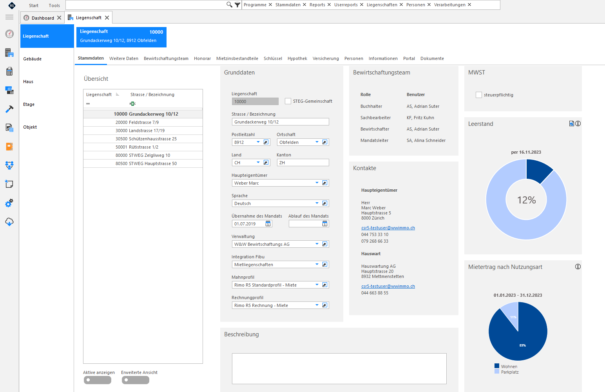The width and height of the screenshot is (605, 392).
Task: Select Gebäude in the left navigation
Action: click(47, 59)
